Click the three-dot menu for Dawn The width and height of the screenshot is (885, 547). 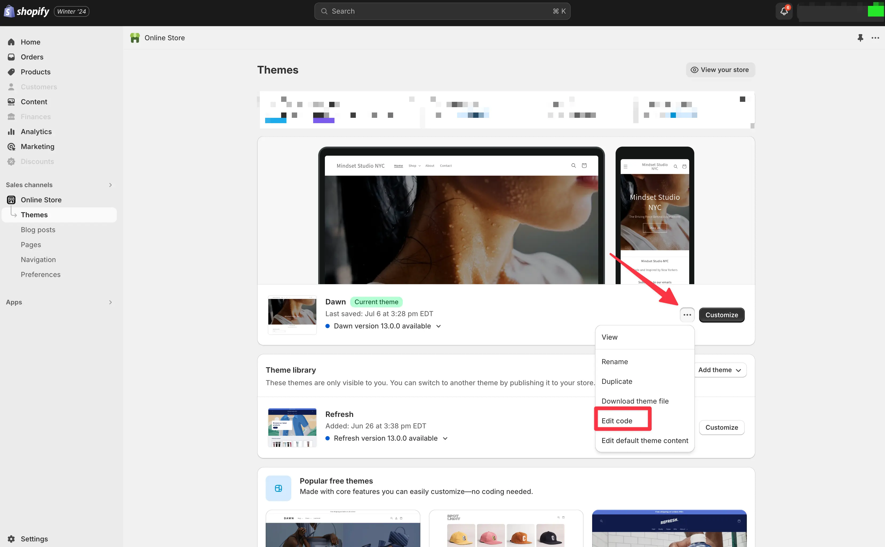tap(687, 315)
